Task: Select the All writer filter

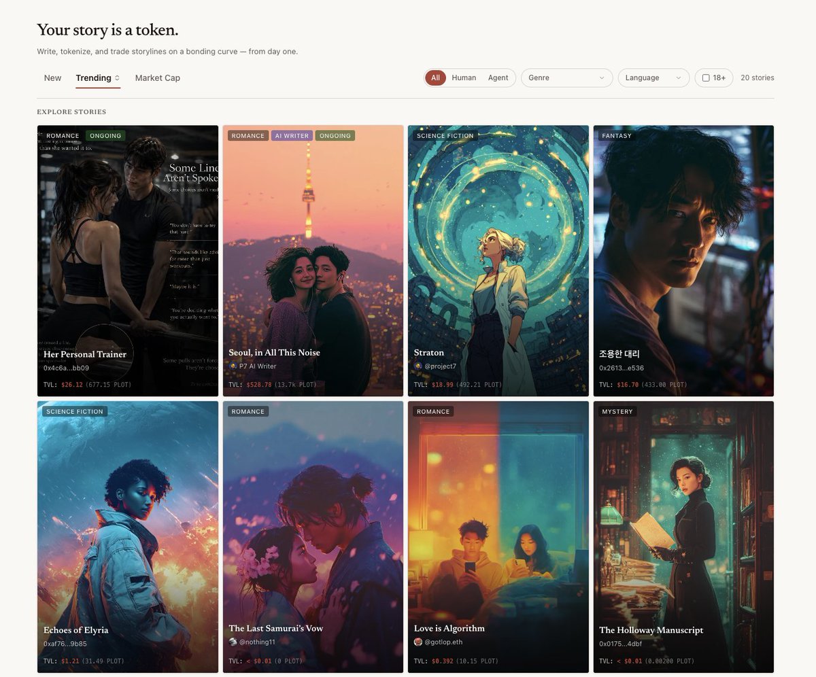Action: [x=435, y=78]
